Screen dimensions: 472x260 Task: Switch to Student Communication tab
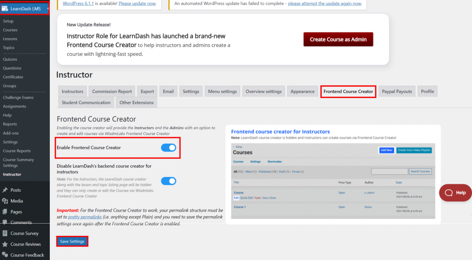pyautogui.click(x=86, y=103)
